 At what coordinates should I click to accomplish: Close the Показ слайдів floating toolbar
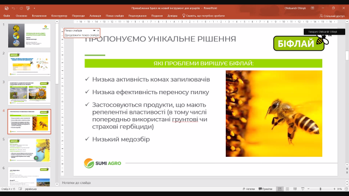pyautogui.click(x=98, y=30)
